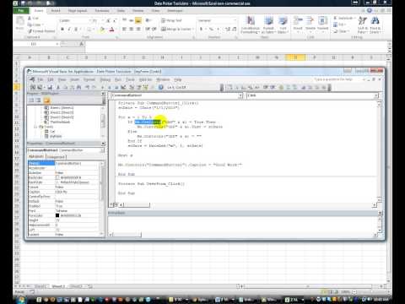Click the Fill Color bucket icon
The width and height of the screenshot is (405, 304).
pyautogui.click(x=102, y=30)
